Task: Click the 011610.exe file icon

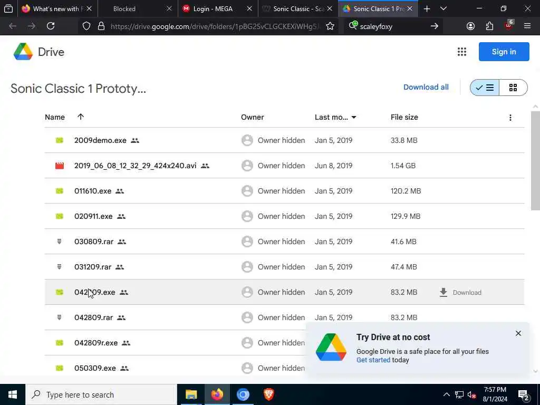Action: (60, 191)
